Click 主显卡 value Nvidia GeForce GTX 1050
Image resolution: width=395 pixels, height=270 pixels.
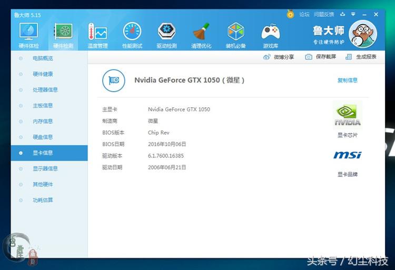pos(179,109)
